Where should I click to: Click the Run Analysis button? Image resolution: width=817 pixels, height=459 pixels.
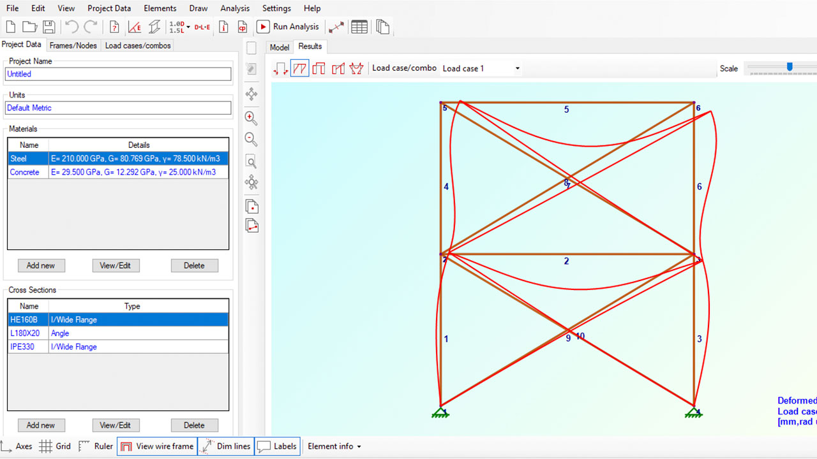tap(288, 27)
